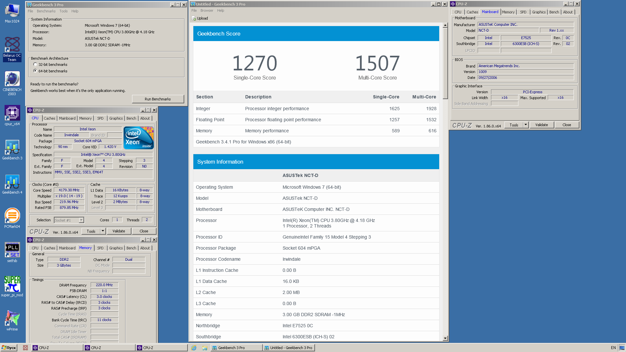Click Close button in CPU-Z Mainboard window
This screenshot has width=626, height=352.
click(x=567, y=125)
